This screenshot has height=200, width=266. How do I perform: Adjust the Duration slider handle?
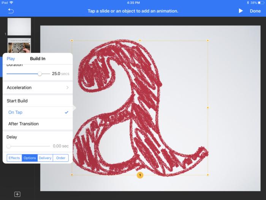click(40, 74)
